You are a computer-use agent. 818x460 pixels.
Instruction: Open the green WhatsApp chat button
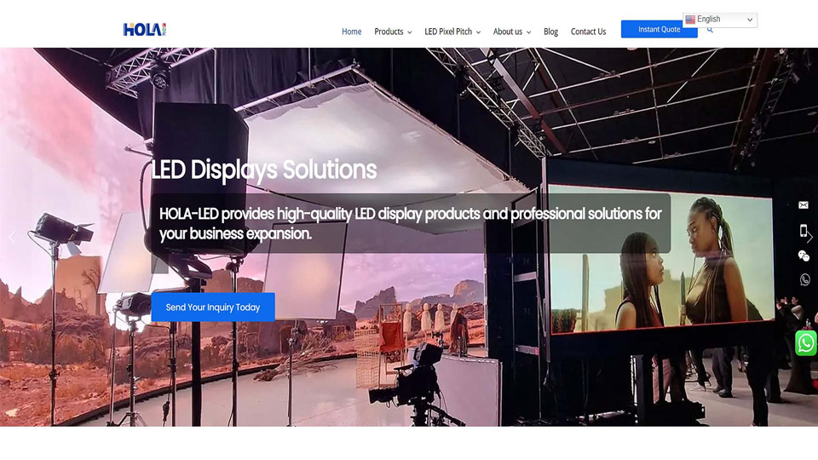pyautogui.click(x=806, y=343)
